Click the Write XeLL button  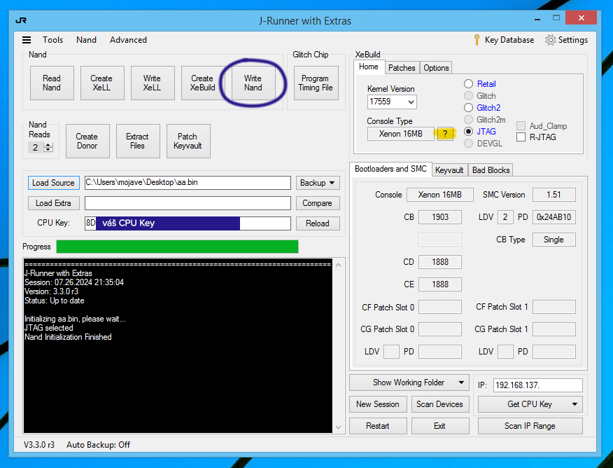(152, 83)
